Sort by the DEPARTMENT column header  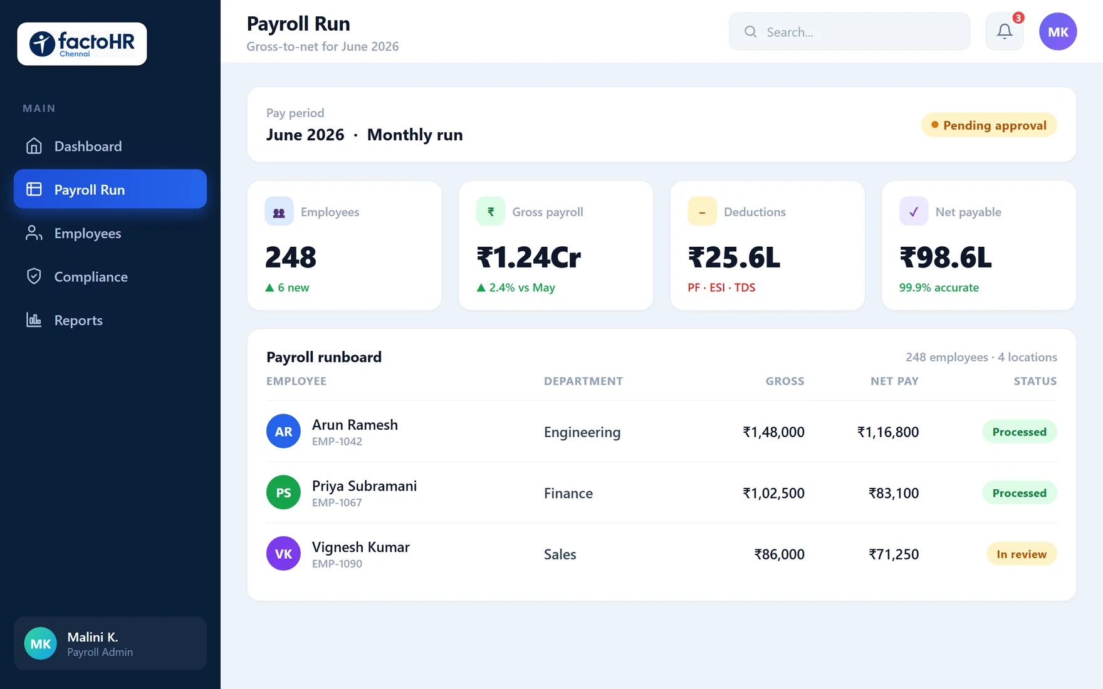(583, 381)
